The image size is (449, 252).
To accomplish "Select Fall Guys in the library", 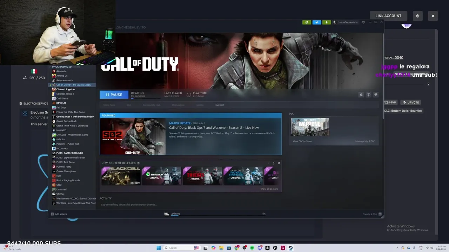I will tap(61, 107).
